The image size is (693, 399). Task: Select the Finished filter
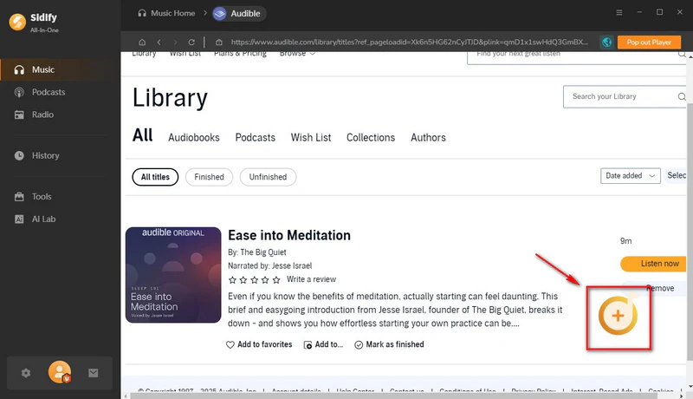point(209,177)
